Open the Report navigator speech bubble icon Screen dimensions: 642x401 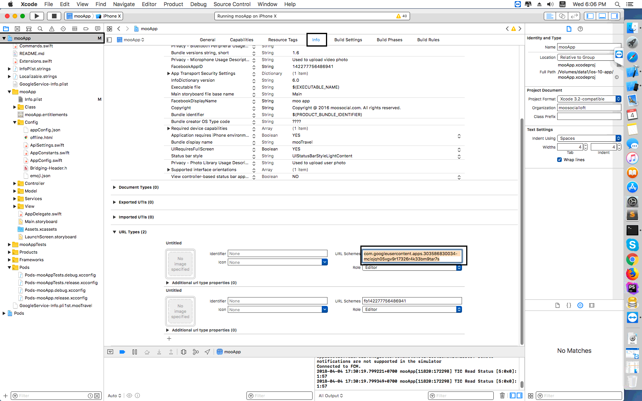pyautogui.click(x=97, y=29)
